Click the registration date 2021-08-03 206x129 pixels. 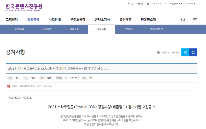pyautogui.click(x=71, y=78)
